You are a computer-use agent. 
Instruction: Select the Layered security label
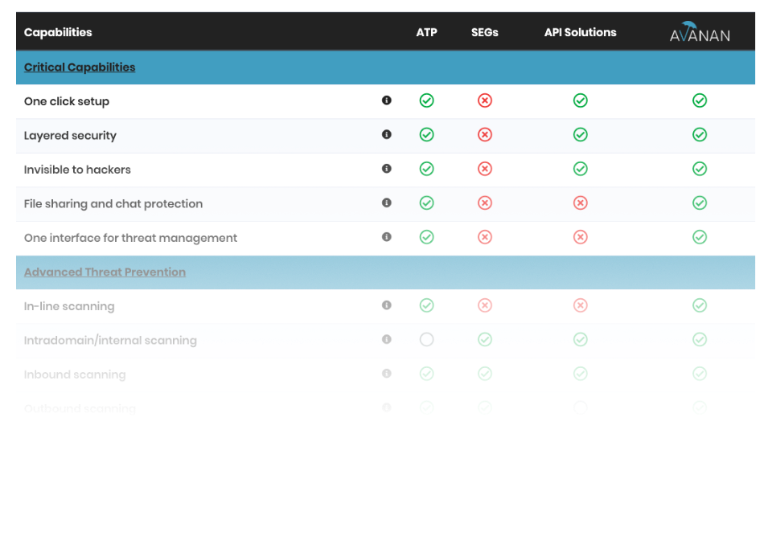click(x=70, y=135)
